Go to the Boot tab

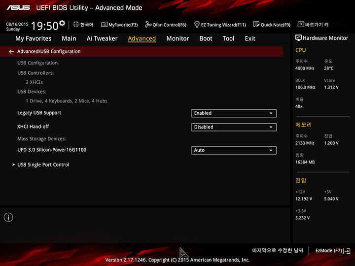tap(206, 38)
